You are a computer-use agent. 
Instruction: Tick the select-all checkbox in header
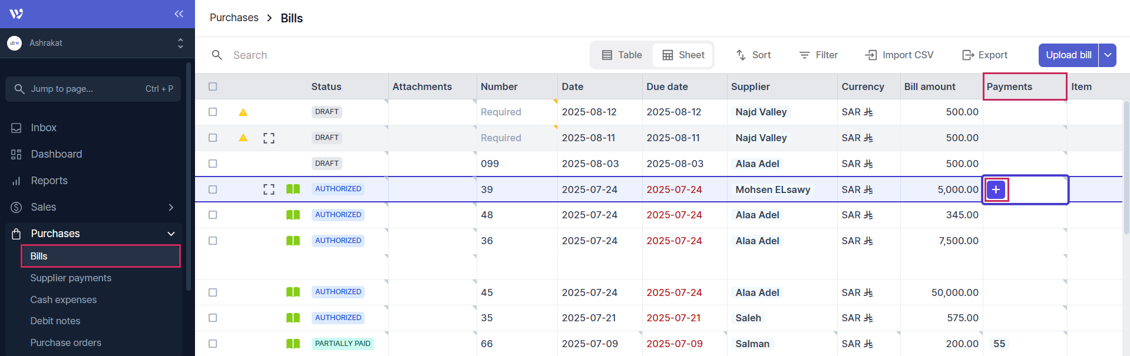click(213, 86)
